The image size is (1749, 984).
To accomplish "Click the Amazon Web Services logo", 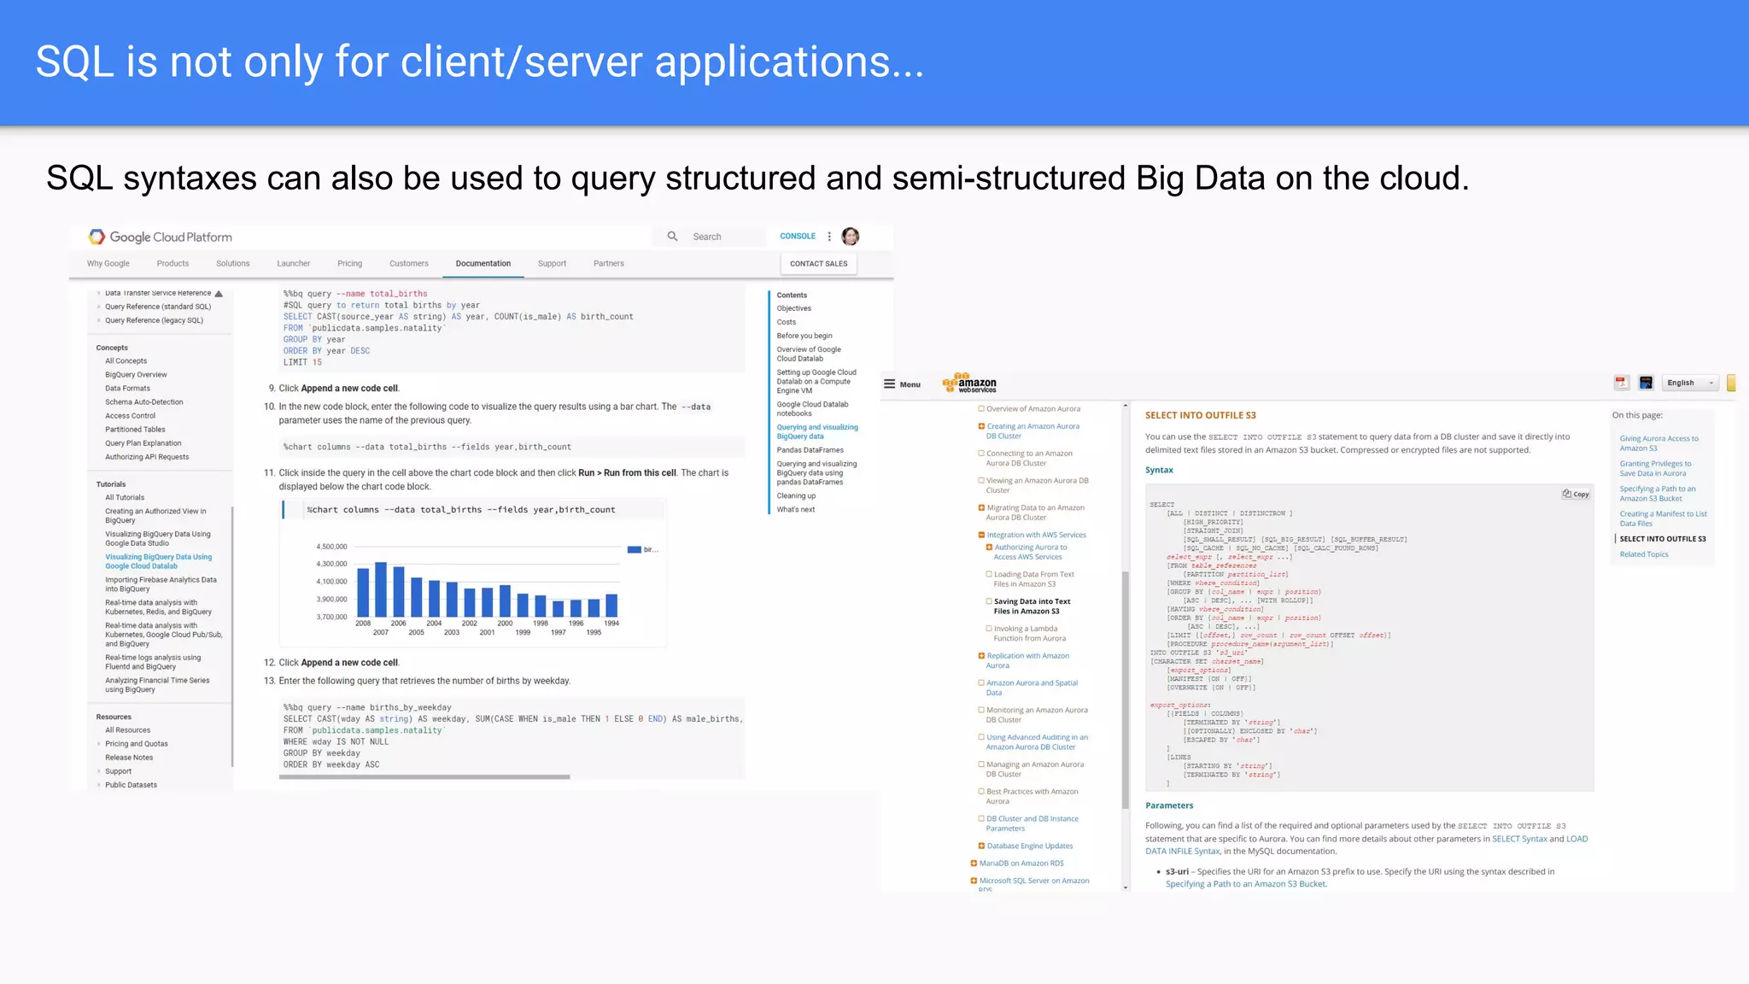I will click(969, 384).
